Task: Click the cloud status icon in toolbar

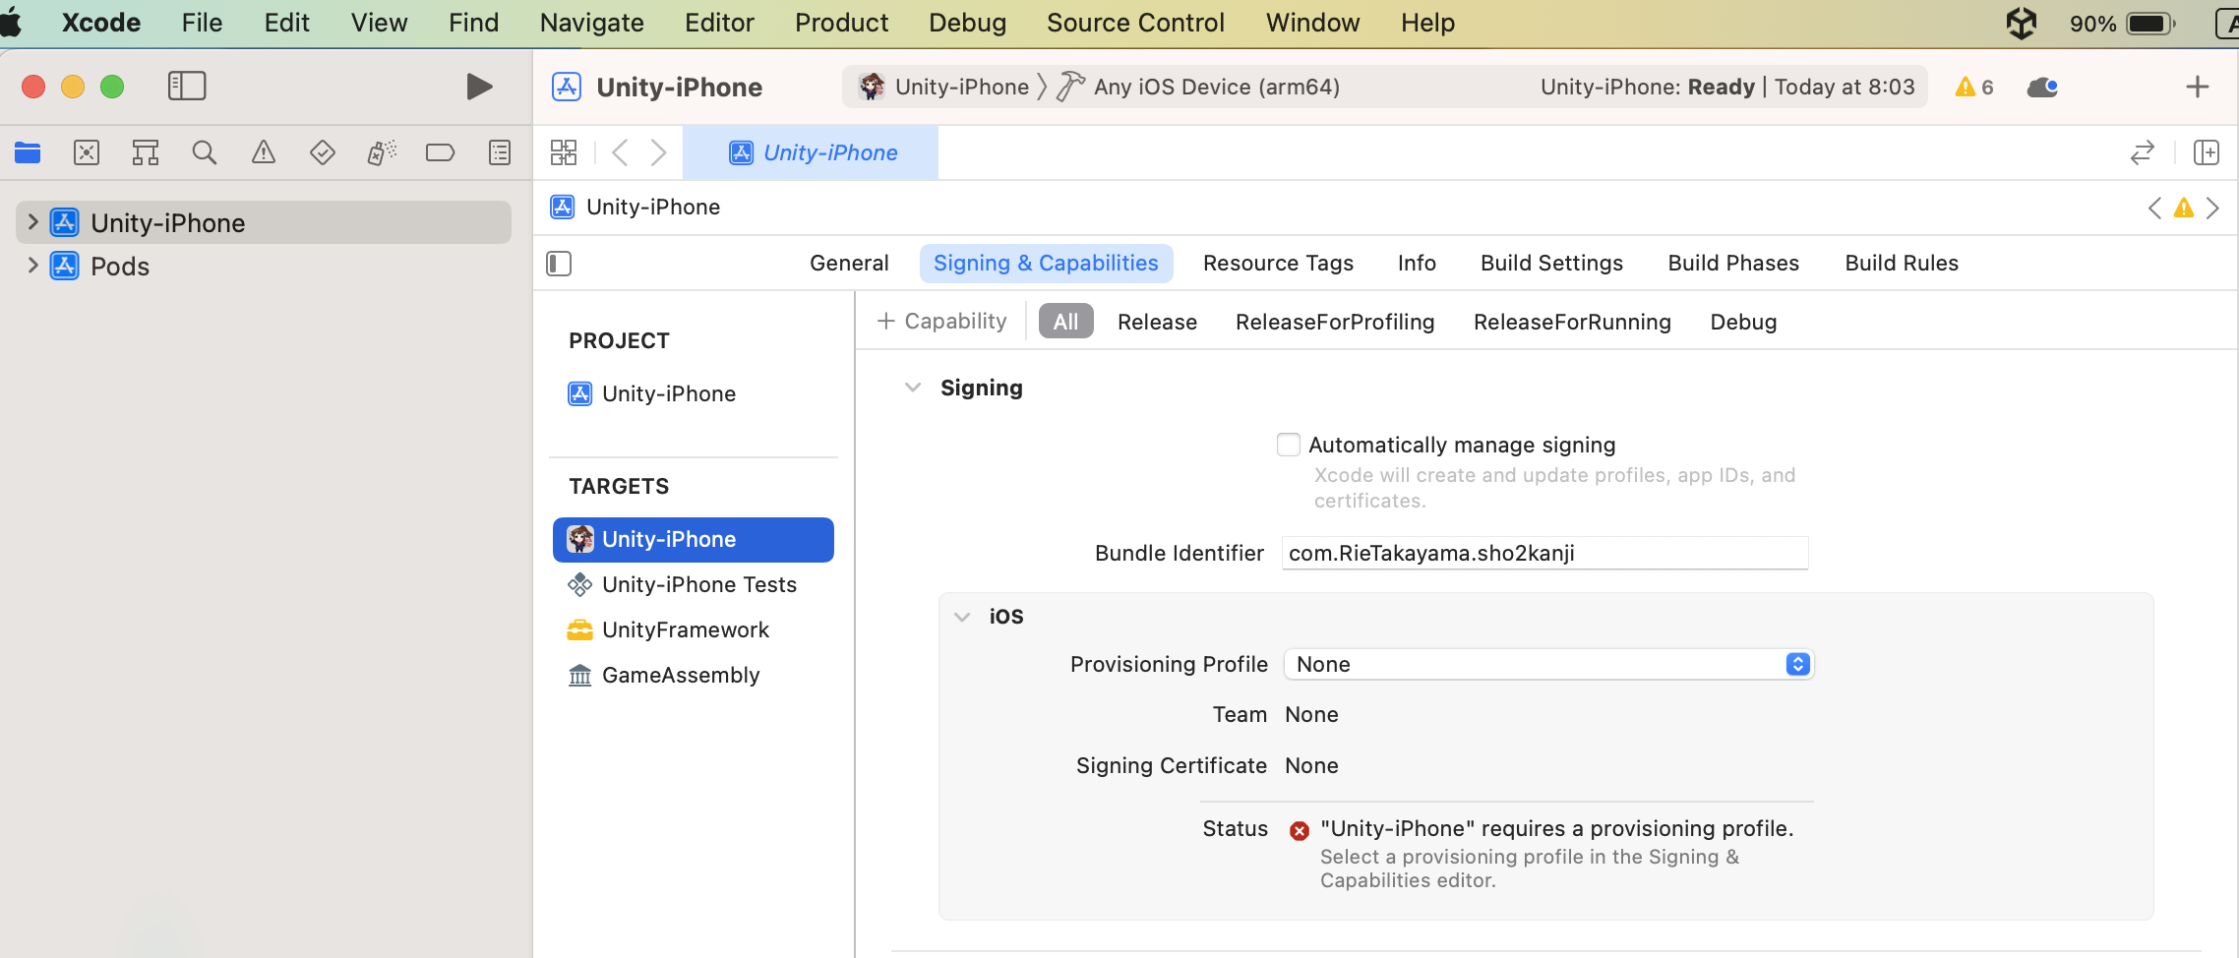Action: point(2043,87)
